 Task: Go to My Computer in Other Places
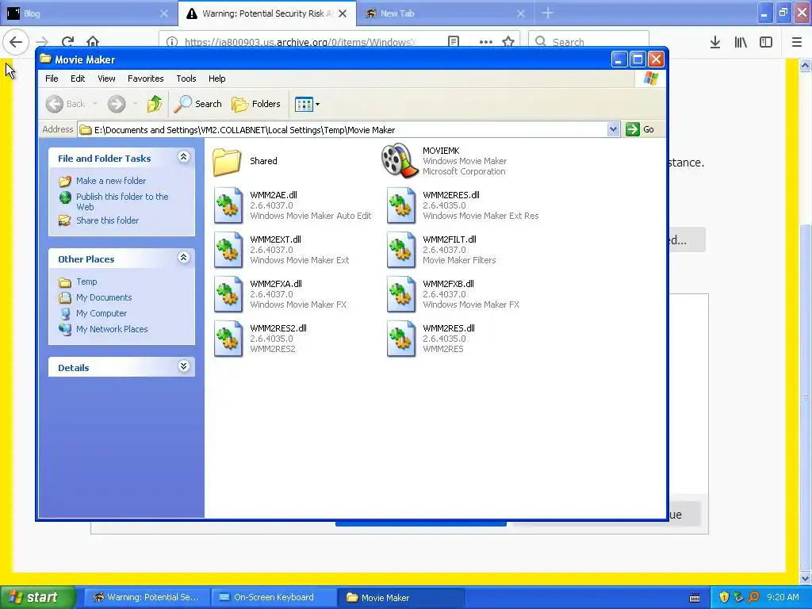pyautogui.click(x=101, y=313)
